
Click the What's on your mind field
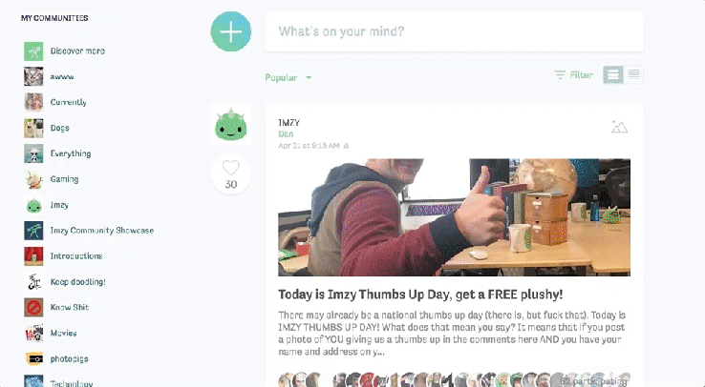pyautogui.click(x=455, y=31)
